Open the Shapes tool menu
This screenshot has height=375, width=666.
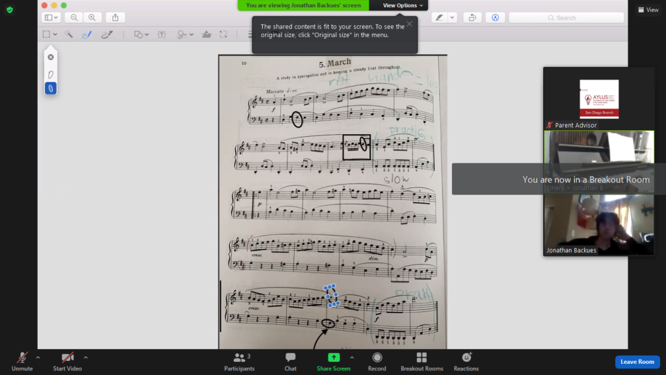click(141, 35)
